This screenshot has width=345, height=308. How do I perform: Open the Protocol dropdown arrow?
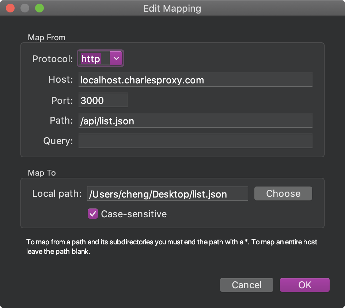tap(116, 59)
